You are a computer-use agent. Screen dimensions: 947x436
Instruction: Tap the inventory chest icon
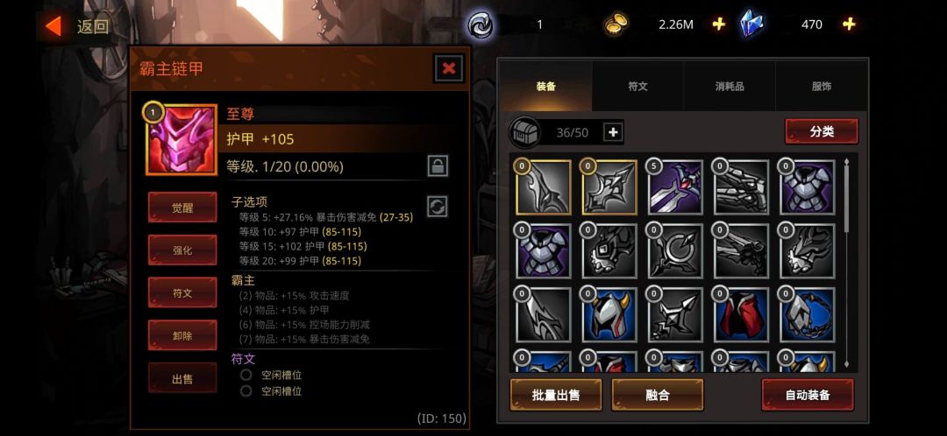tap(525, 132)
